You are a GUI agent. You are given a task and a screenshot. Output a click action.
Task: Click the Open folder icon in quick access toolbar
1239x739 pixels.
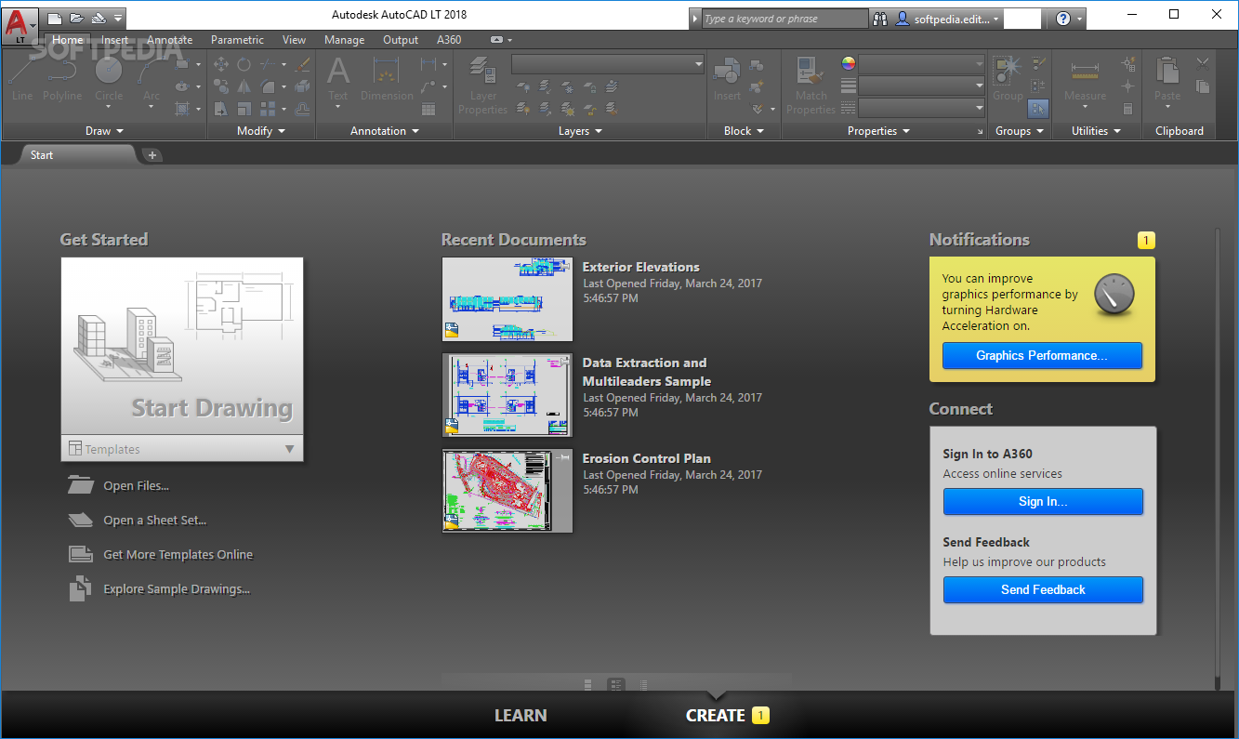tap(76, 18)
